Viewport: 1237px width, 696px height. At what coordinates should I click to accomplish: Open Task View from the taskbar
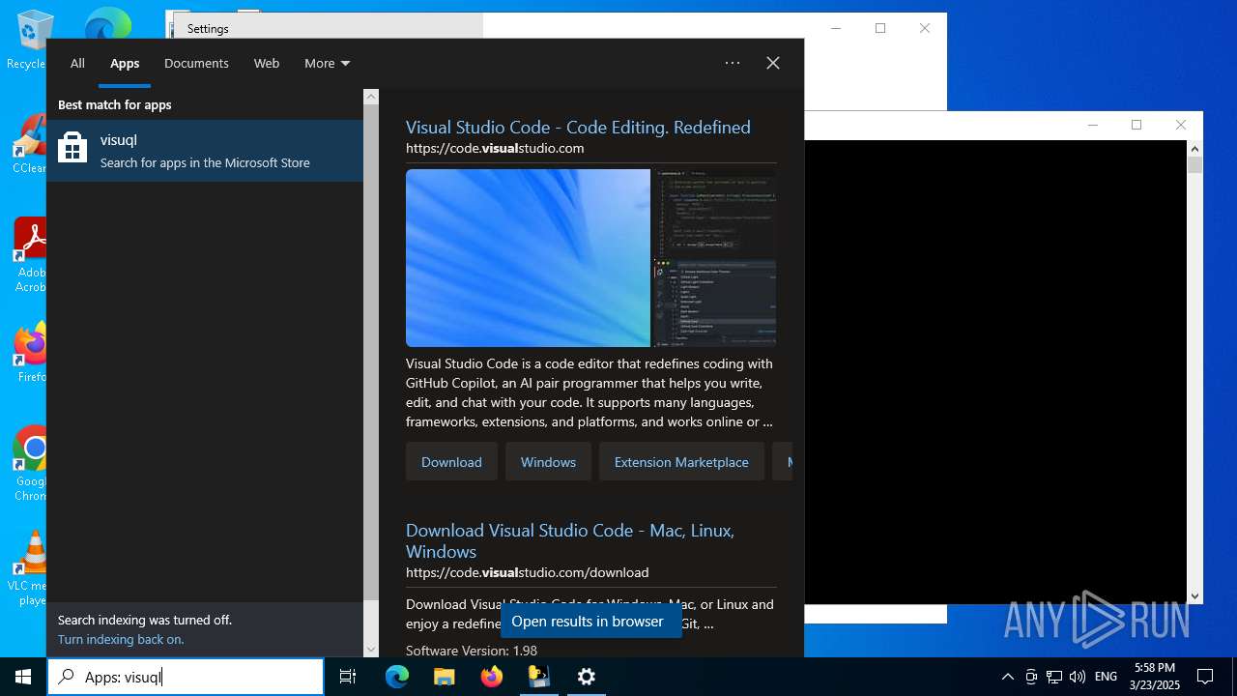click(348, 677)
